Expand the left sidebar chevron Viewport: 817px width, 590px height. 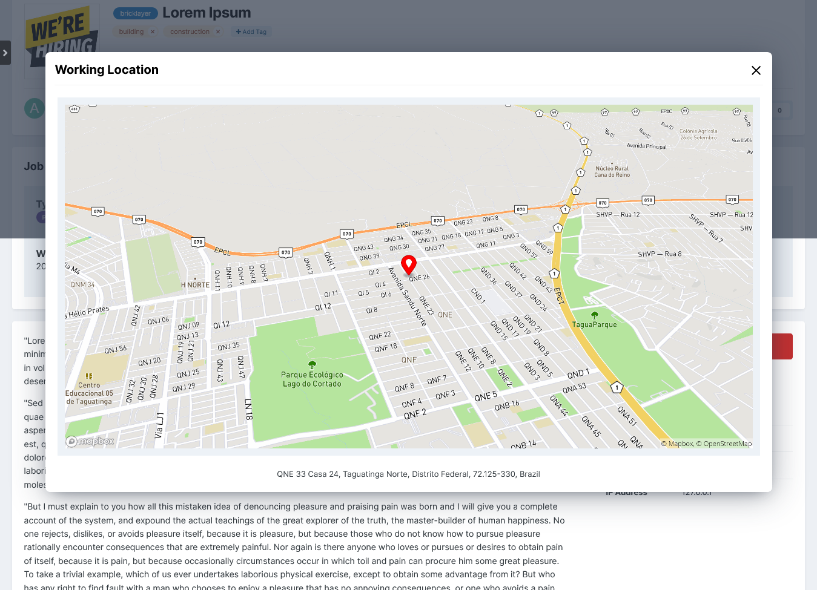pos(5,53)
